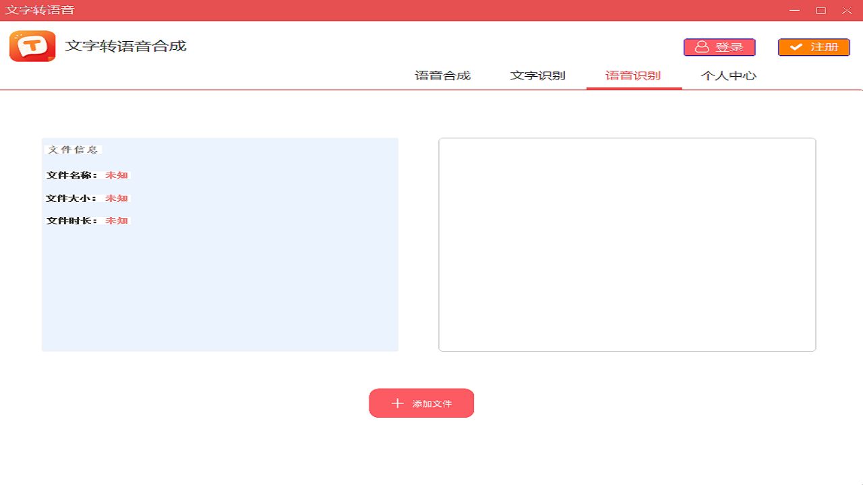The image size is (863, 485).
Task: Click the checkmark icon in 注册 button
Action: tap(797, 47)
